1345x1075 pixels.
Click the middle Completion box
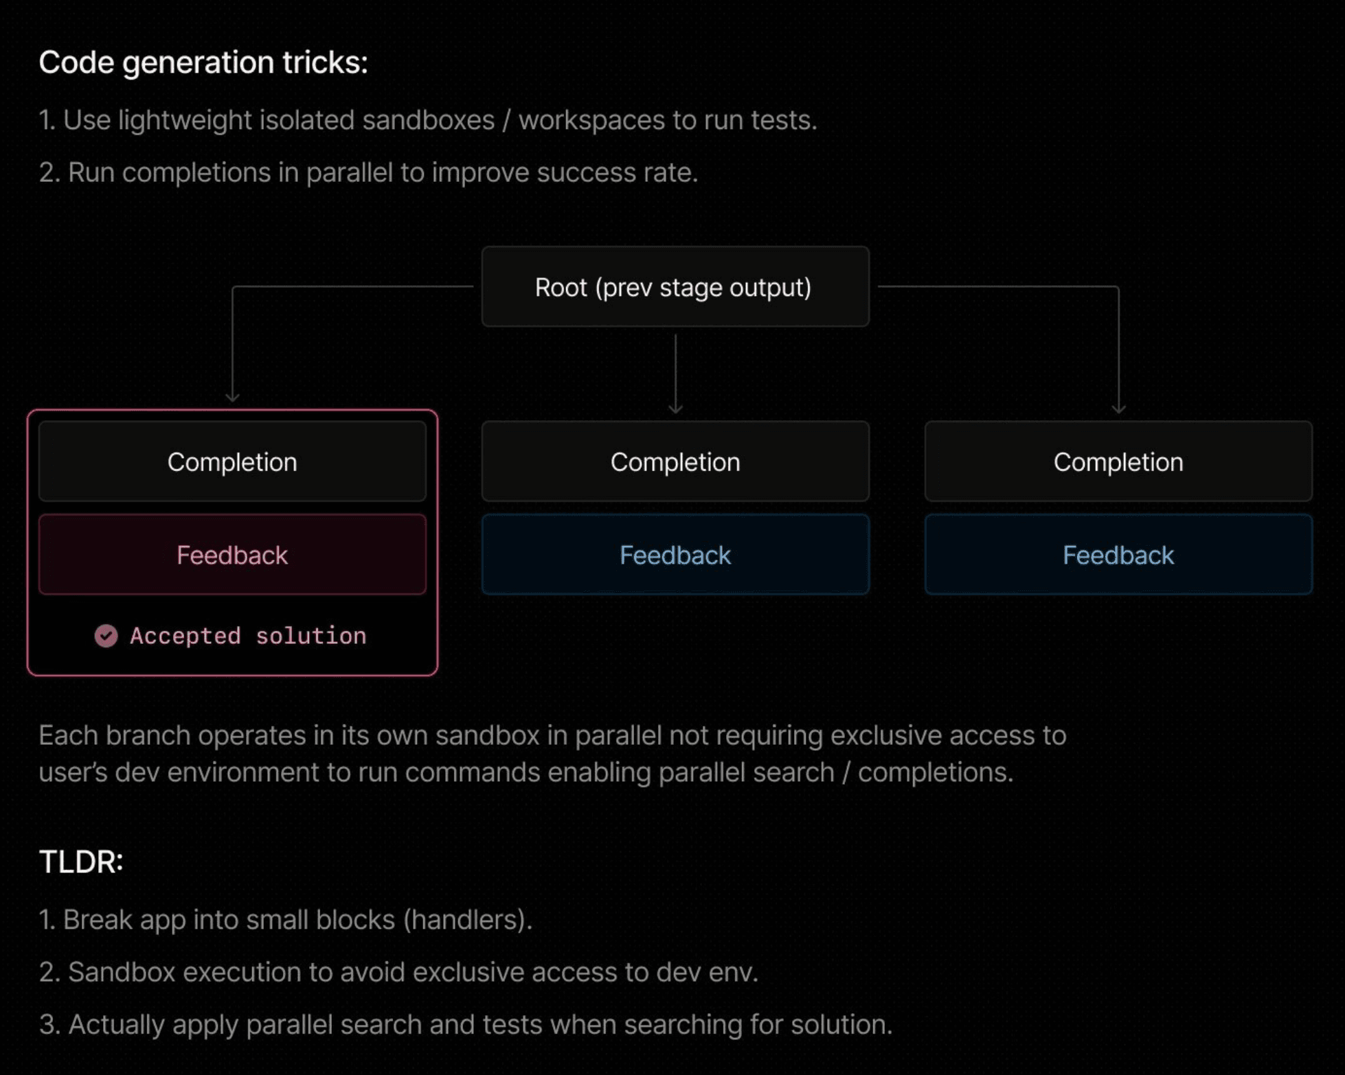(675, 462)
